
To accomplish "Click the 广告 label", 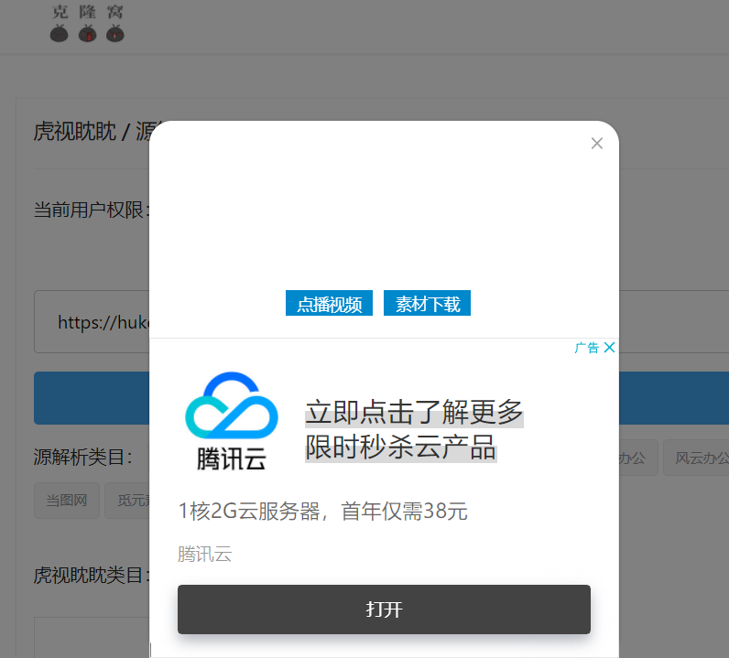I will pyautogui.click(x=587, y=348).
